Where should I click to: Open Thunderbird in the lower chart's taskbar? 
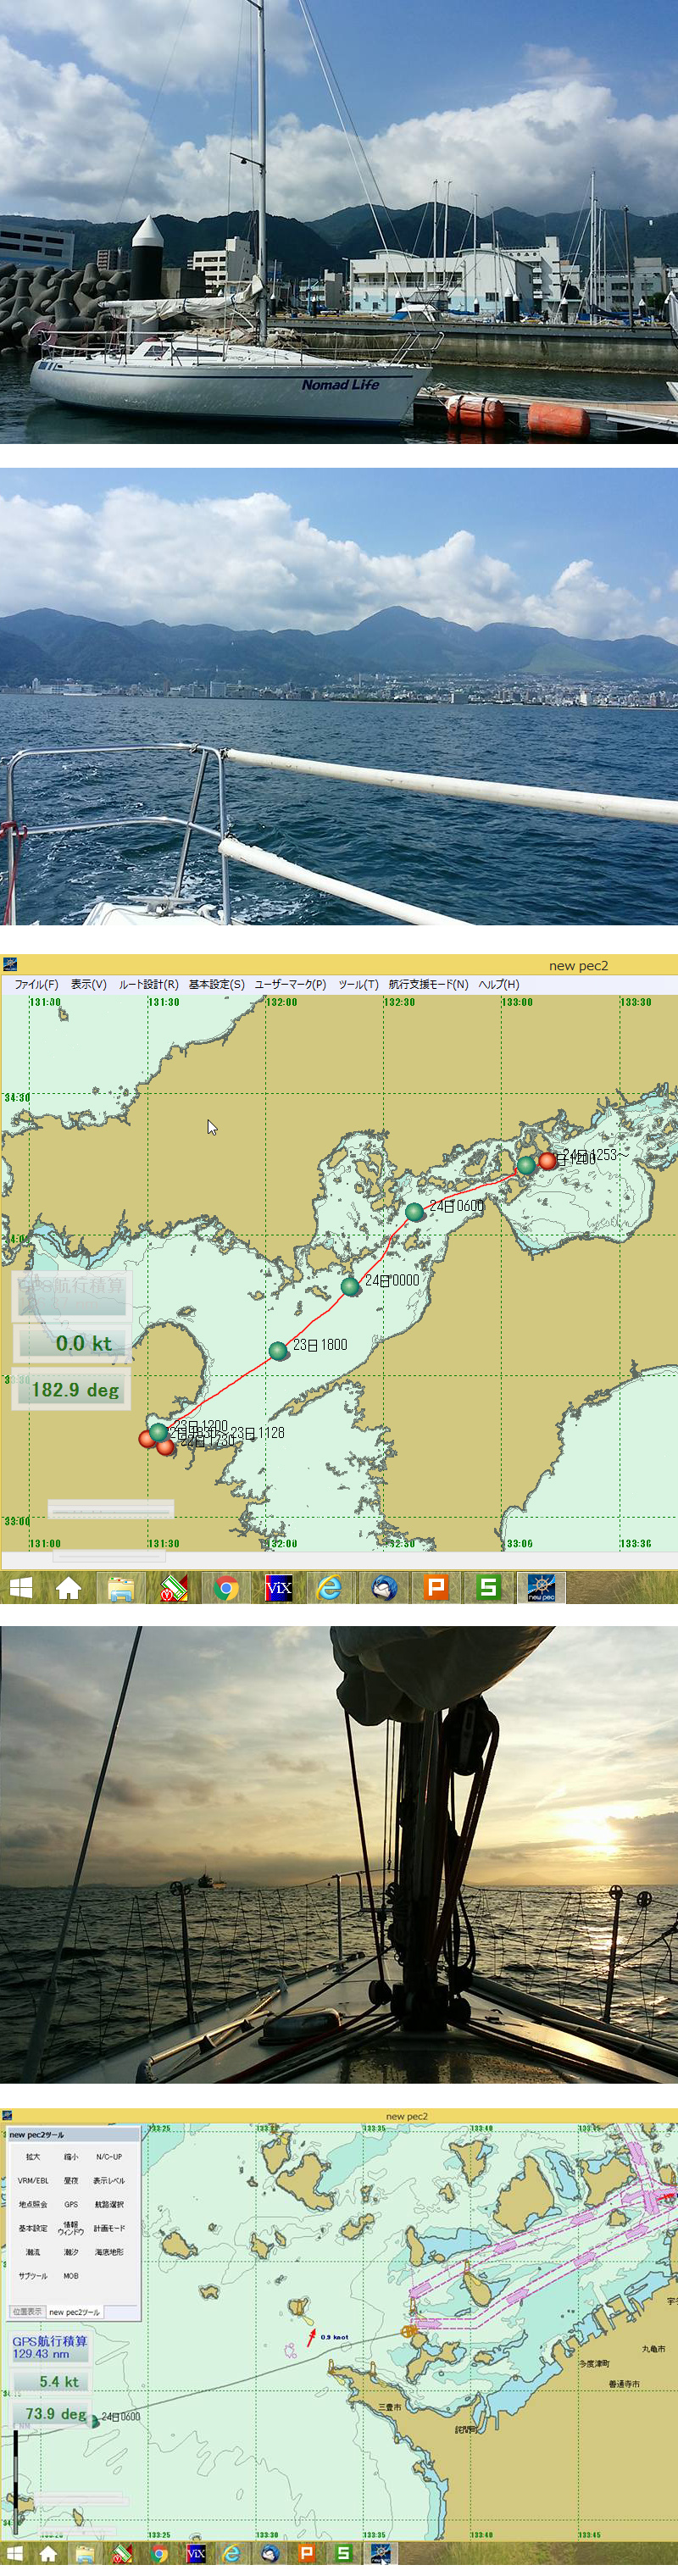[x=269, y=2554]
